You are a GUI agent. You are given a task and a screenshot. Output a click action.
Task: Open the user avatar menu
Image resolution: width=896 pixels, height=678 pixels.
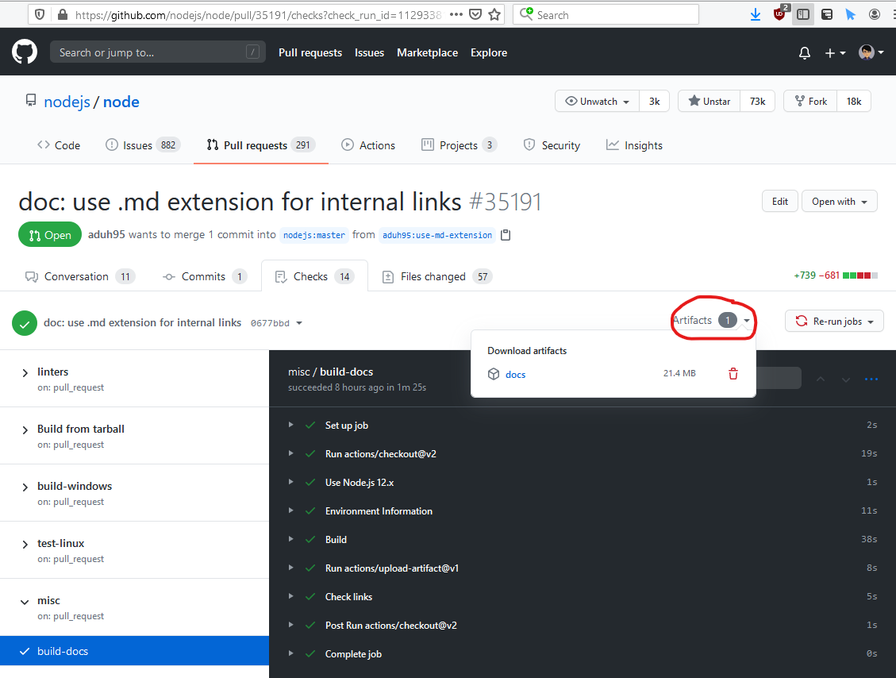[871, 52]
